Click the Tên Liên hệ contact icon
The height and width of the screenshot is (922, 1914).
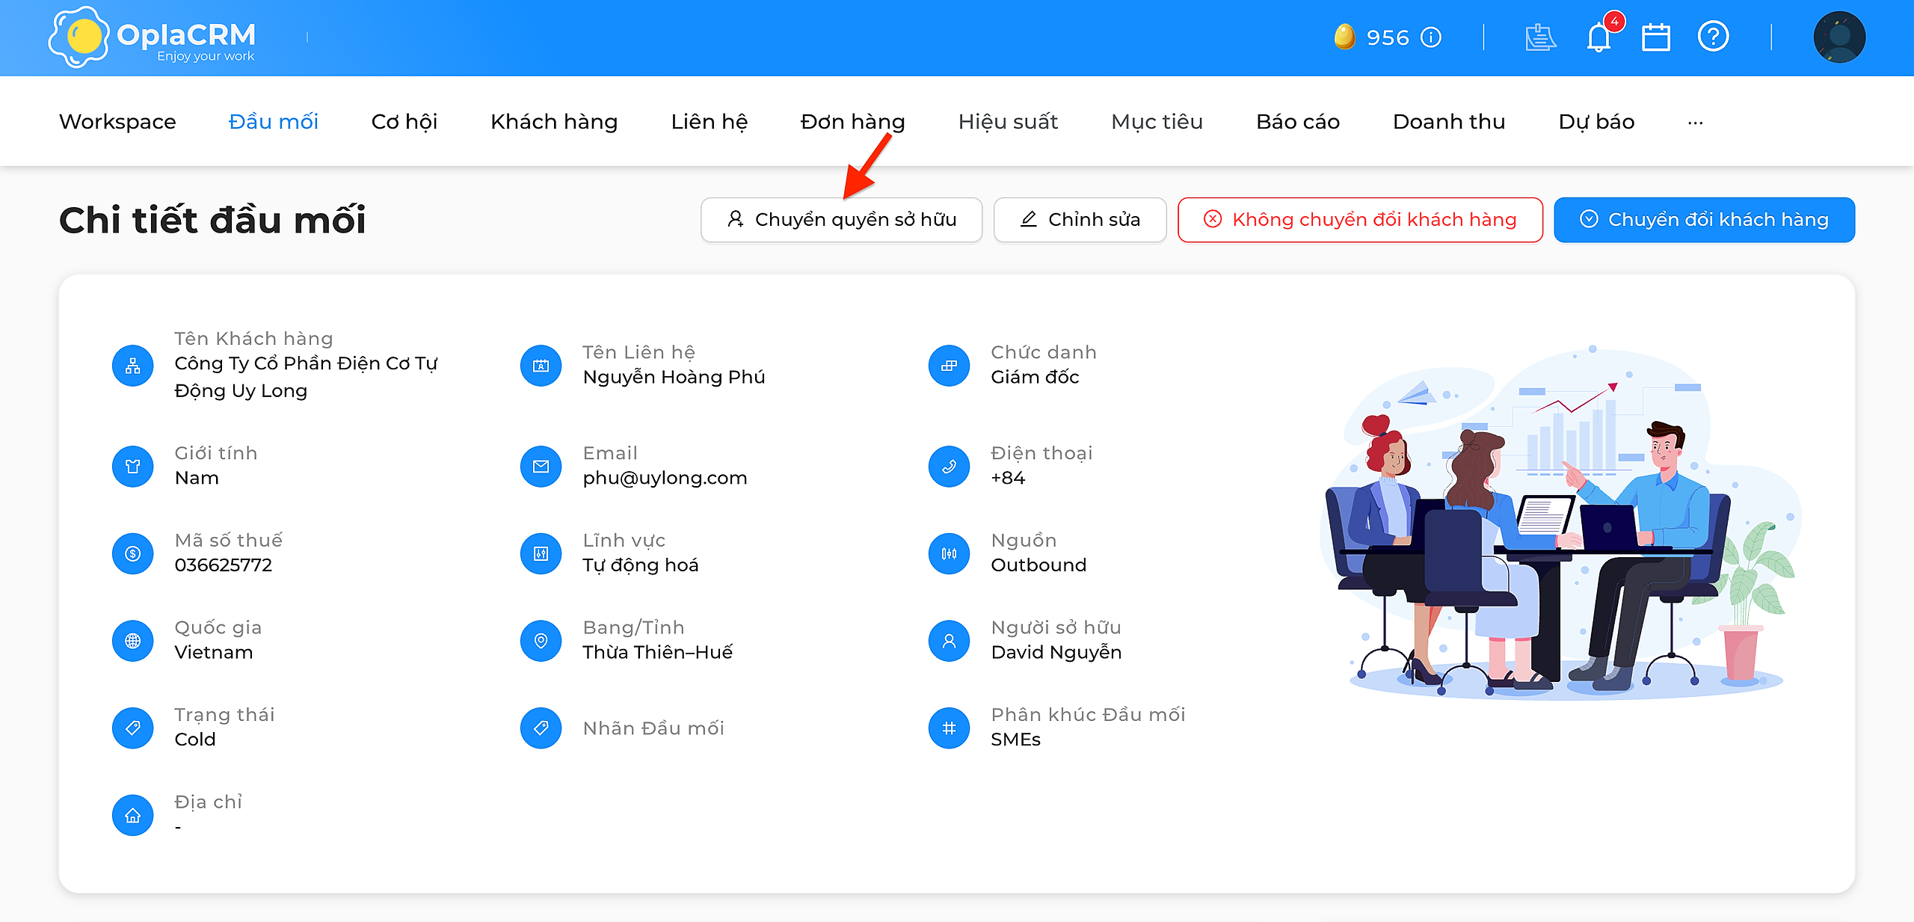541,366
